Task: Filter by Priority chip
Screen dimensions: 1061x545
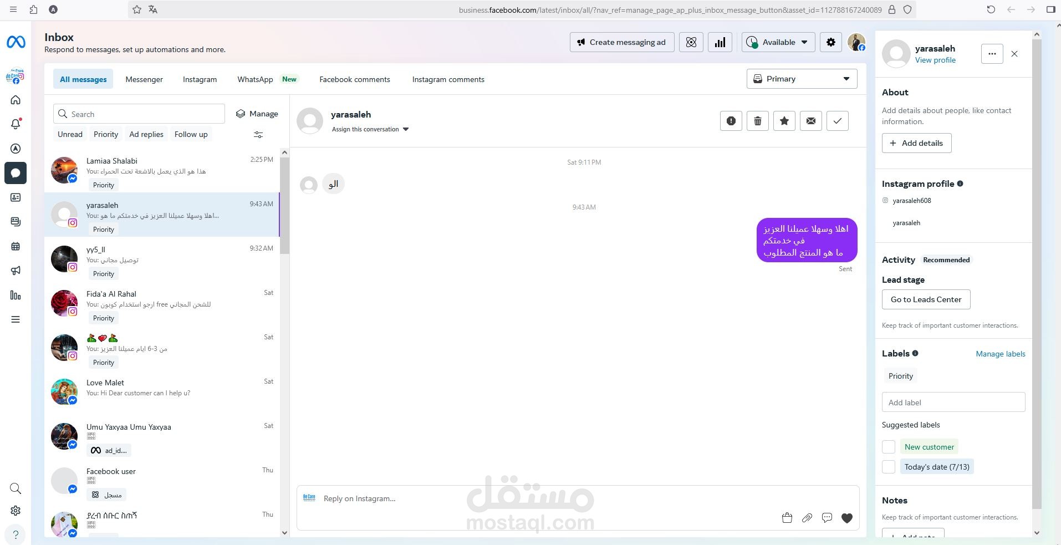Action: 106,134
